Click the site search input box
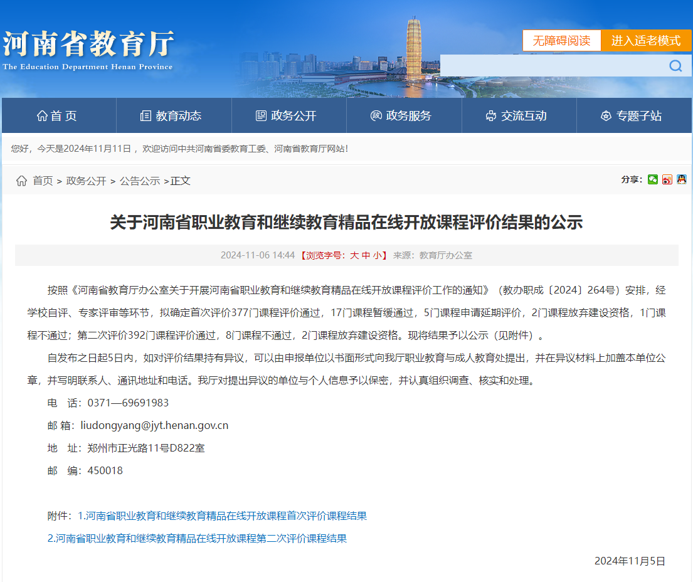The image size is (693, 582). (x=552, y=66)
